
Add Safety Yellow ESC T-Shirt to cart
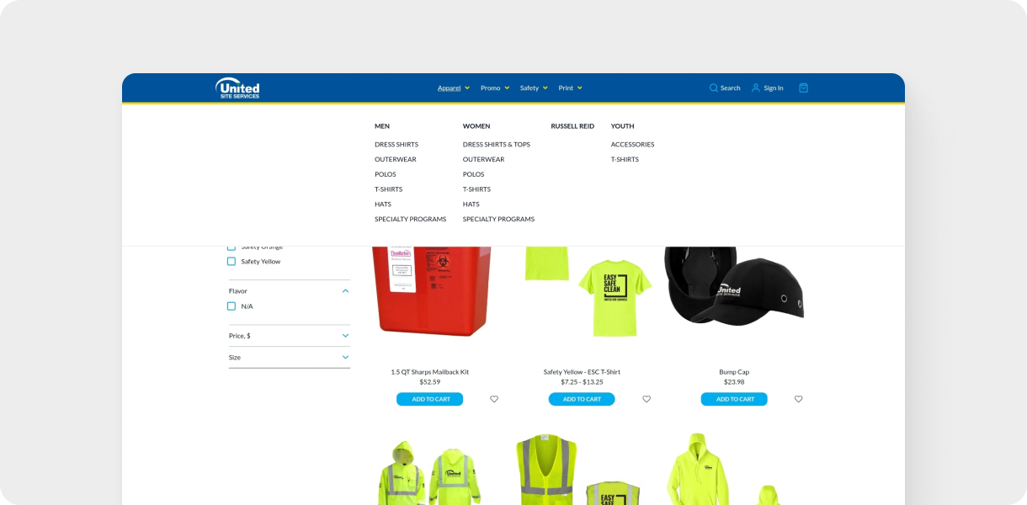click(x=582, y=399)
